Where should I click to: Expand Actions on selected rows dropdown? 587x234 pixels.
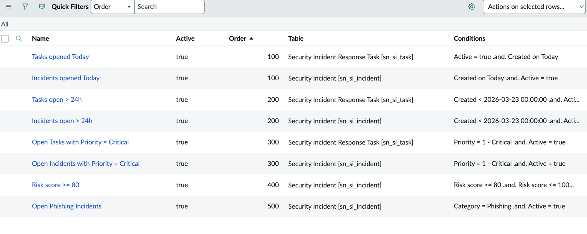(x=534, y=7)
